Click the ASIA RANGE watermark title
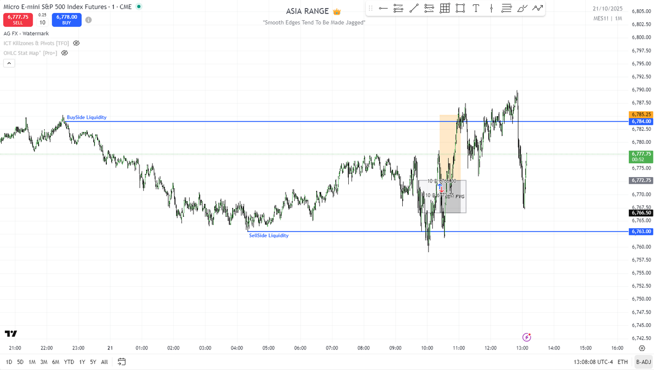This screenshot has height=370, width=654. click(314, 11)
